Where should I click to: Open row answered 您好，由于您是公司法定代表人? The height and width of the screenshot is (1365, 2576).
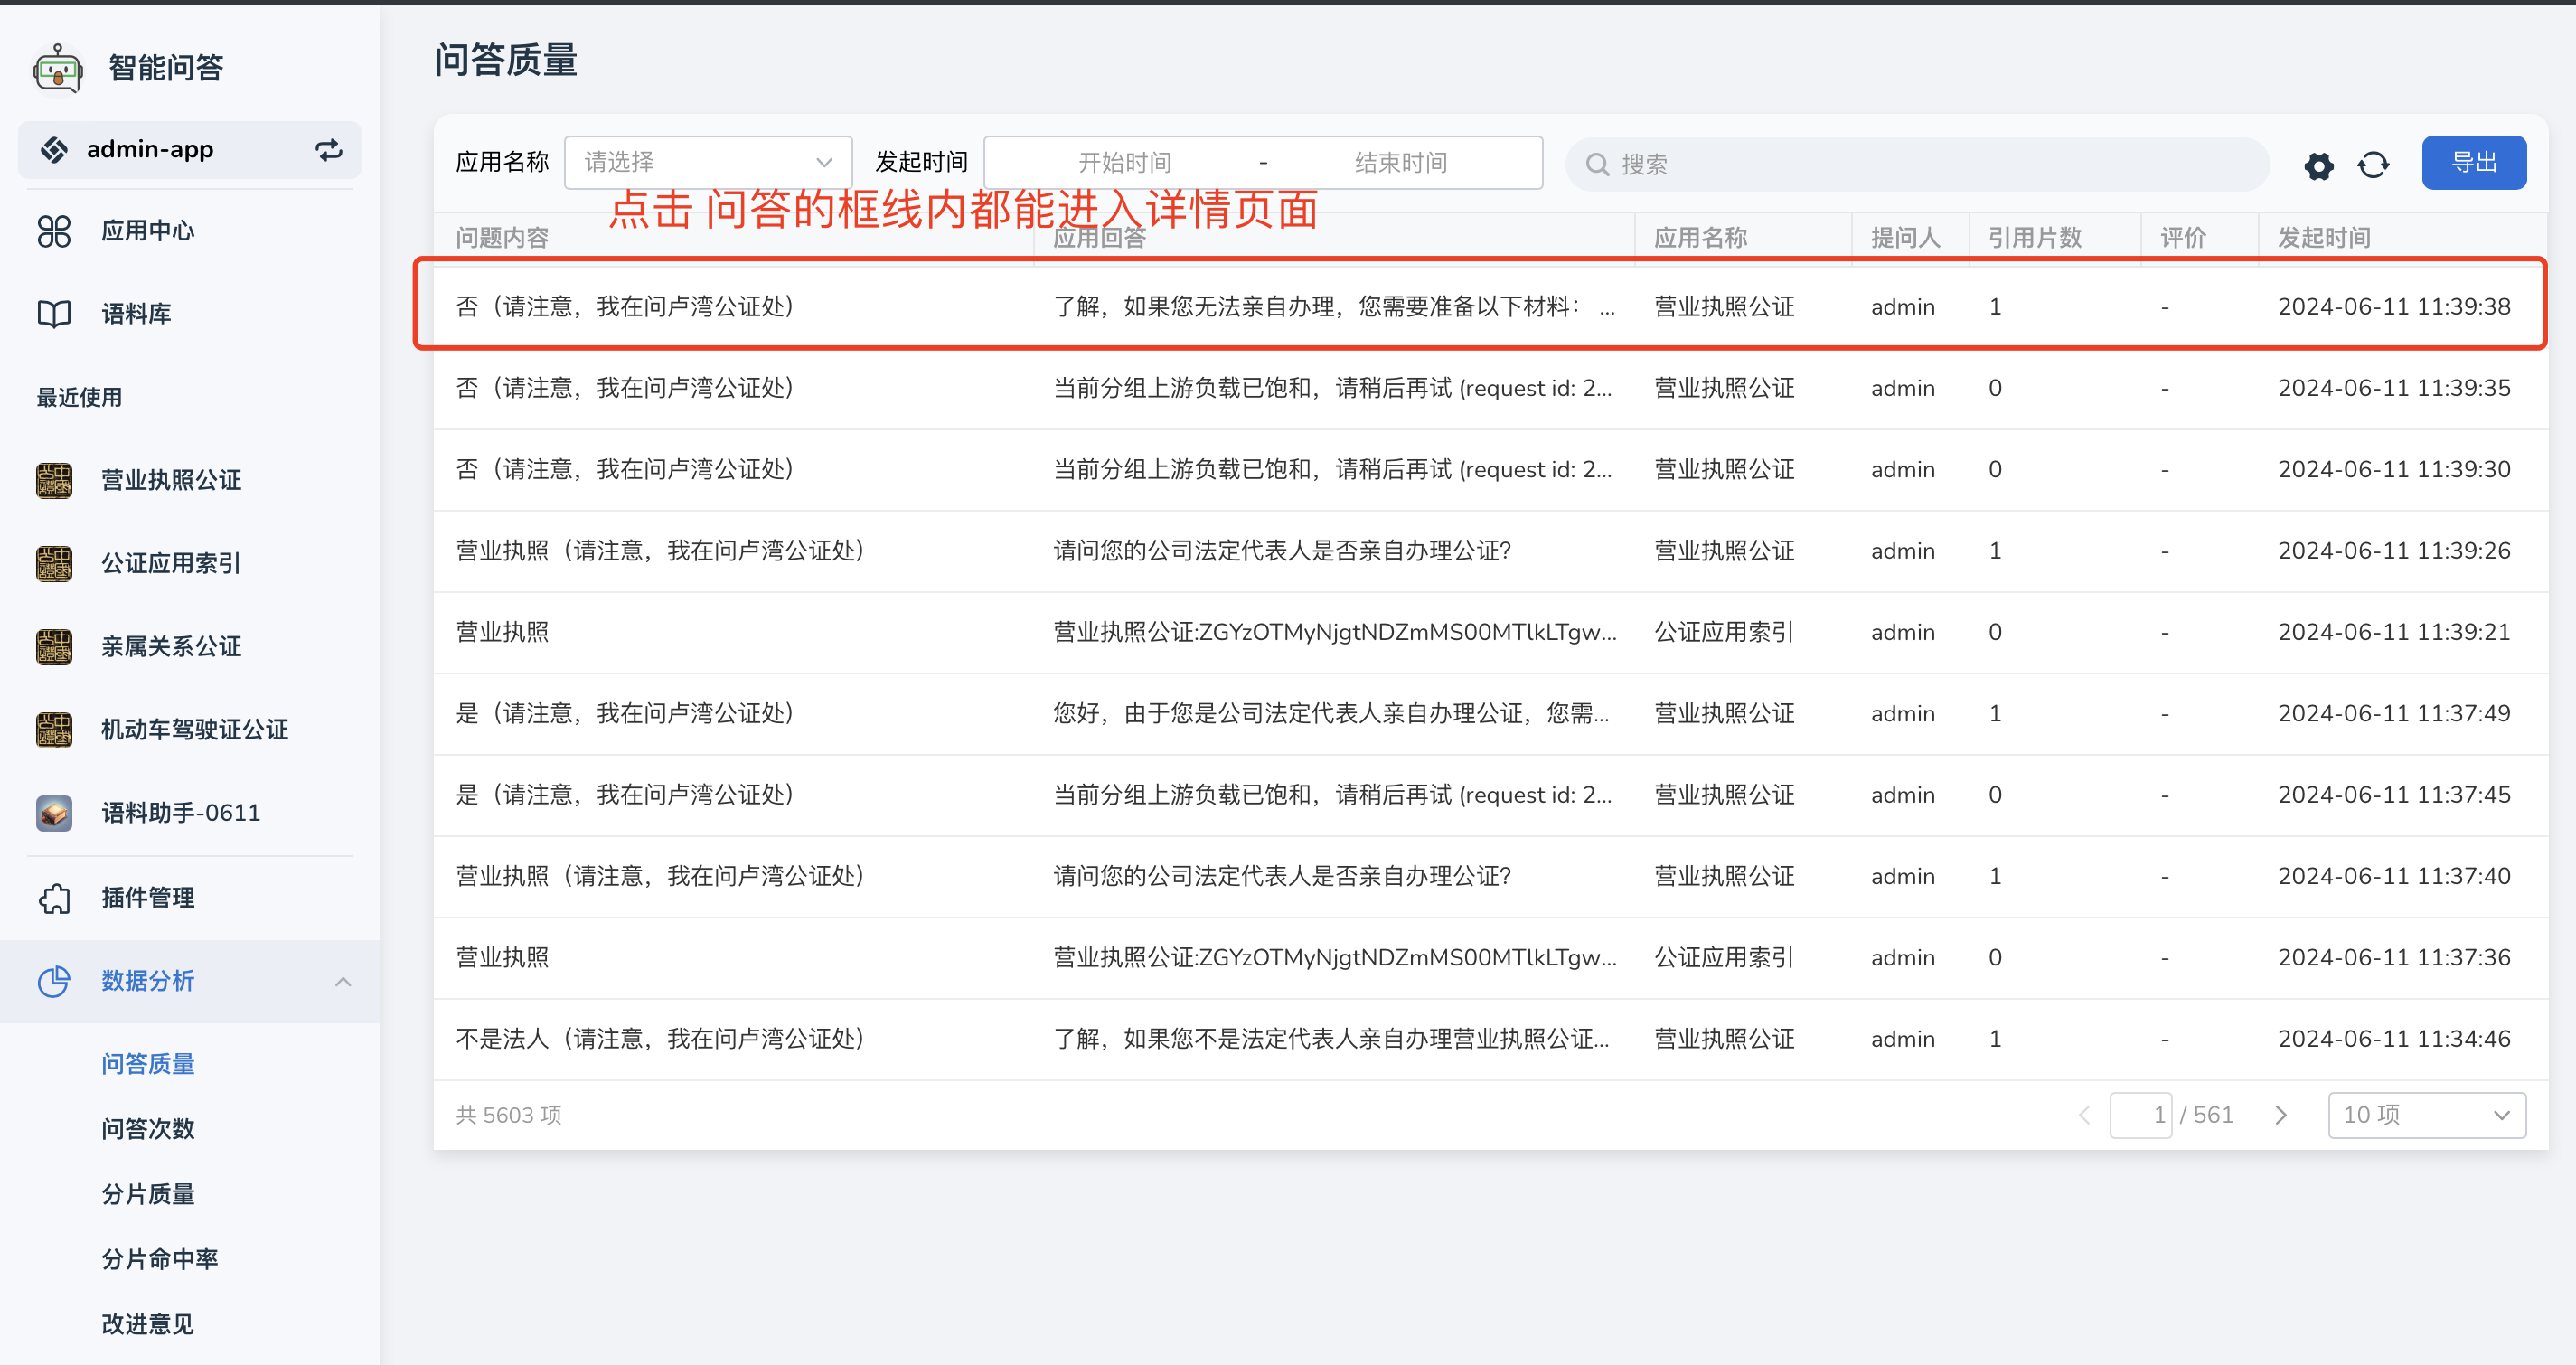click(x=1490, y=714)
